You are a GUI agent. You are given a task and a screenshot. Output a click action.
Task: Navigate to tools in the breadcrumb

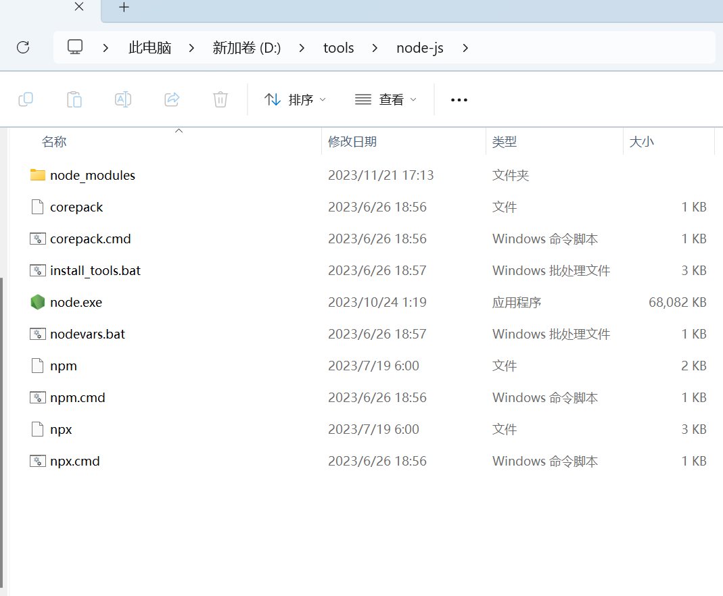point(339,48)
